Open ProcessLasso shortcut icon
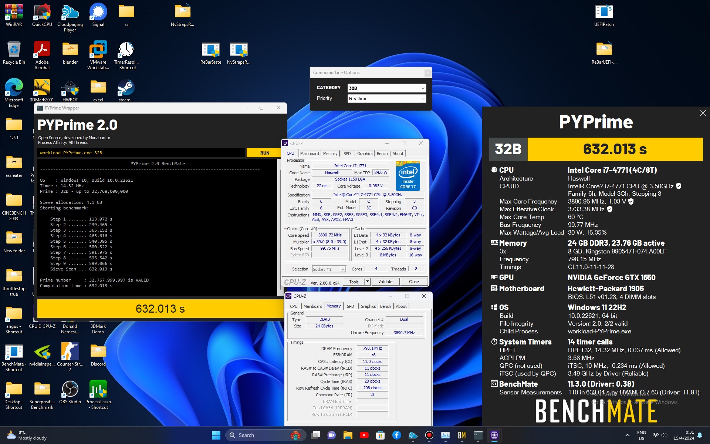This screenshot has height=444, width=710. tap(98, 395)
